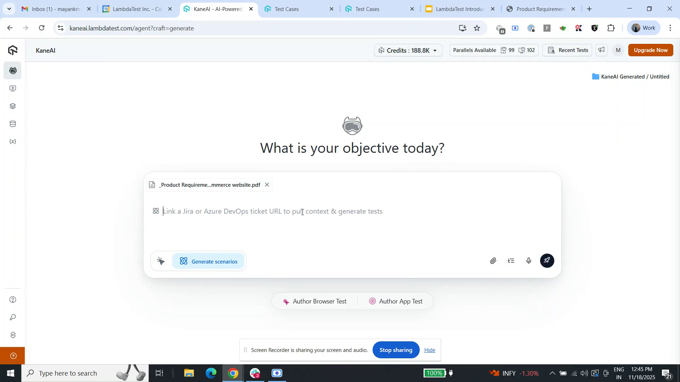Open Chrome profile menu labeled Work
680x382 pixels.
(643, 28)
